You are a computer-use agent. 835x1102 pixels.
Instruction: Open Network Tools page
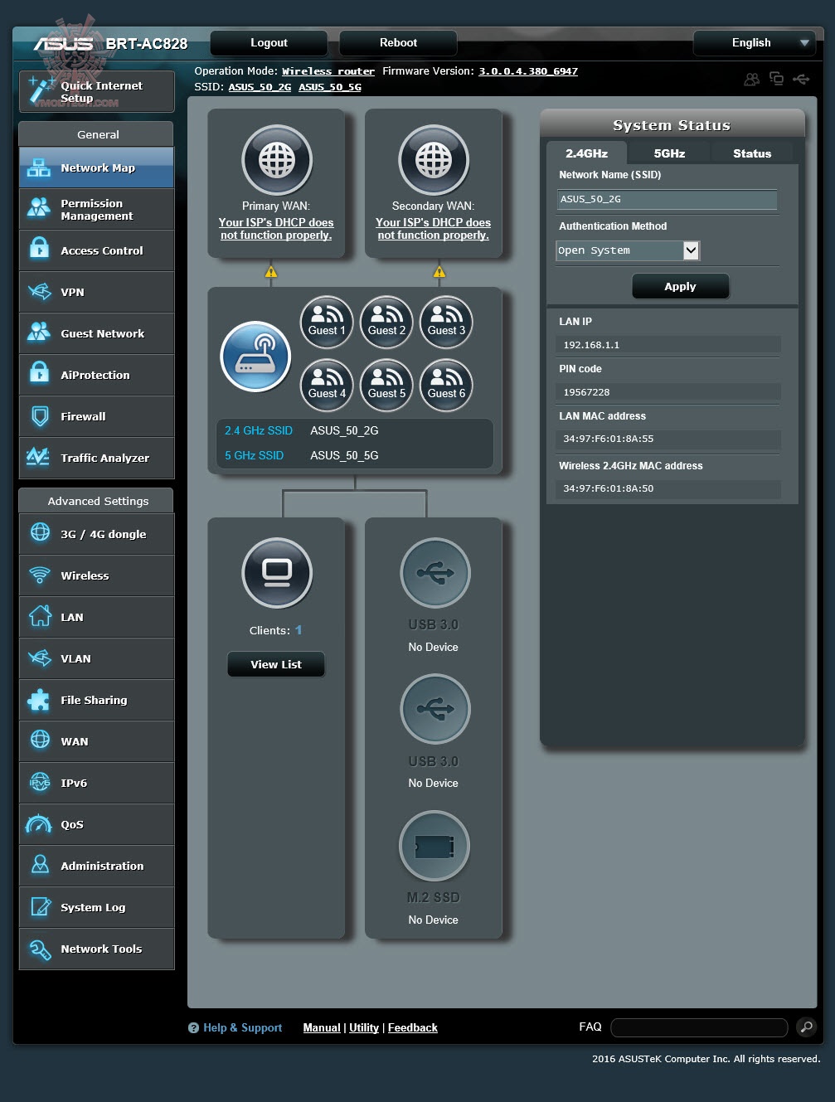tap(97, 949)
